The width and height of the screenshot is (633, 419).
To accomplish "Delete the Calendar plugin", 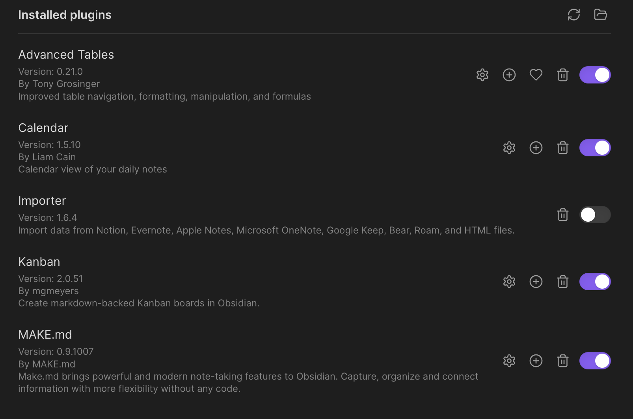I will coord(563,148).
